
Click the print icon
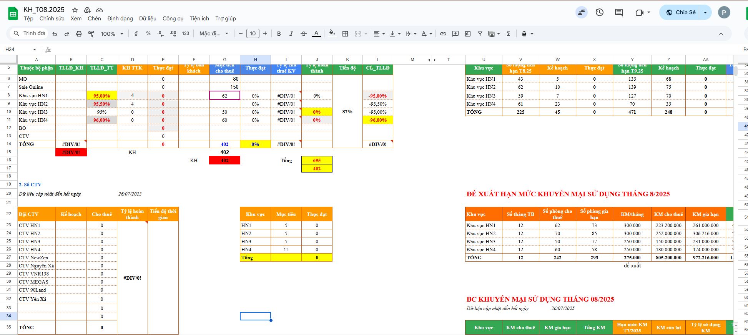pos(79,34)
